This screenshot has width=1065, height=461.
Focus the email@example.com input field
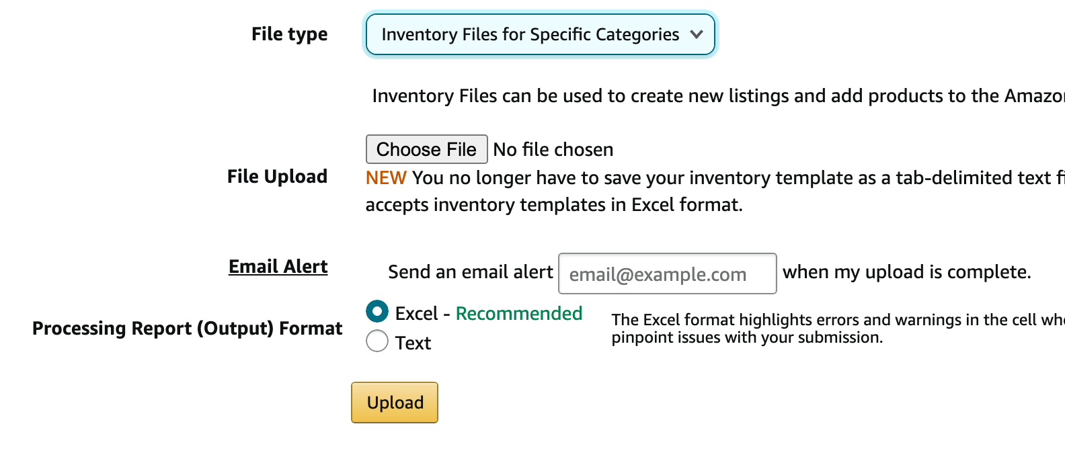pos(667,274)
